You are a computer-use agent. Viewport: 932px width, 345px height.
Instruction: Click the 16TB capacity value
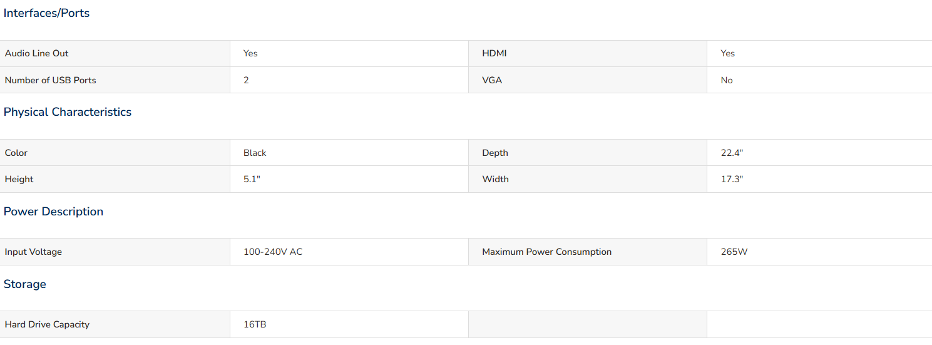(255, 324)
